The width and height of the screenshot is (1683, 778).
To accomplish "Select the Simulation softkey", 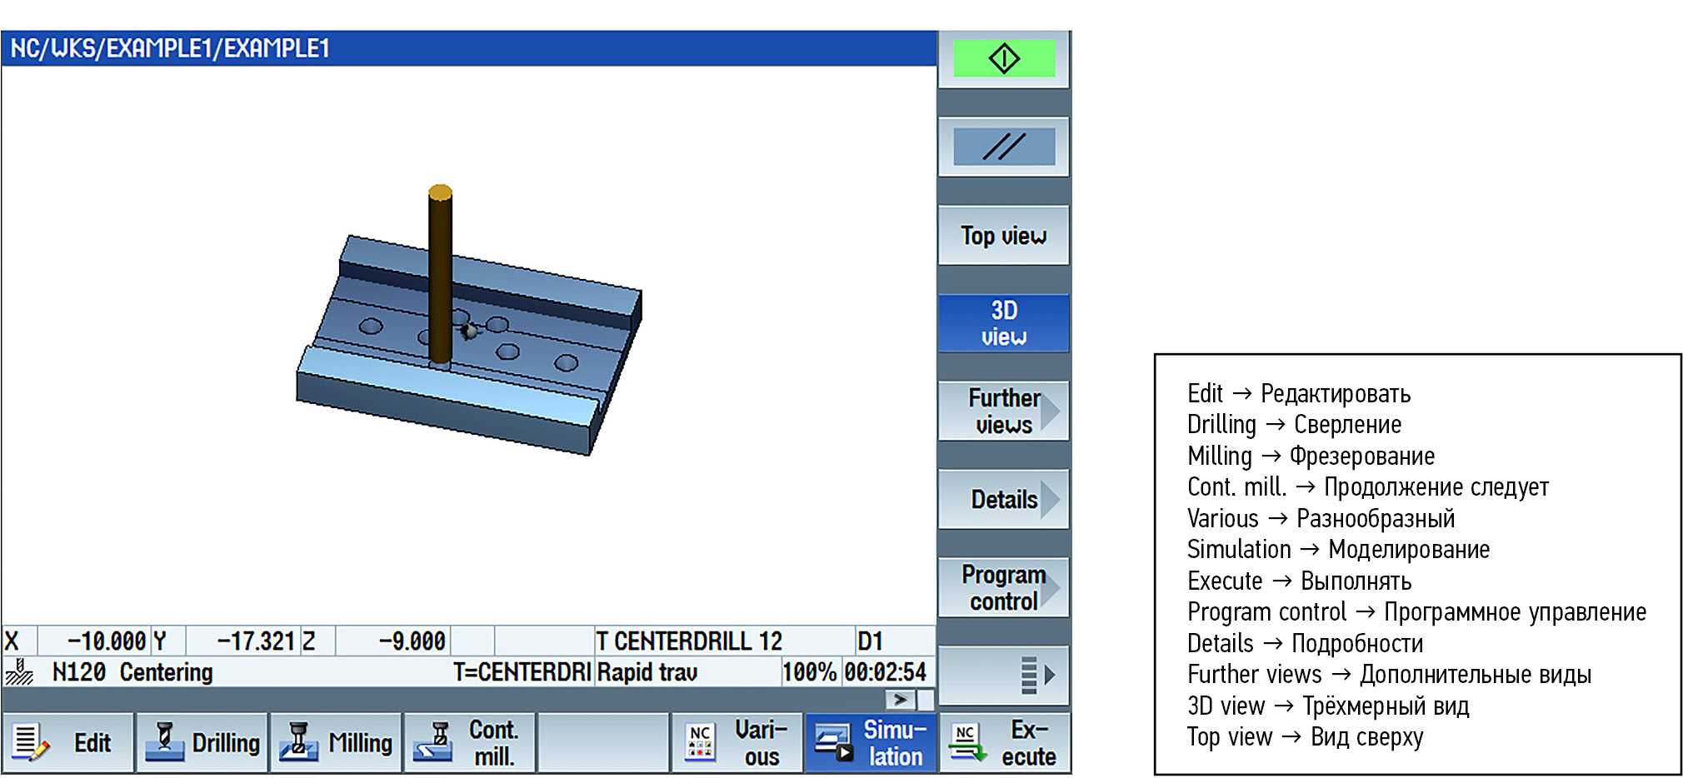I will point(871,742).
